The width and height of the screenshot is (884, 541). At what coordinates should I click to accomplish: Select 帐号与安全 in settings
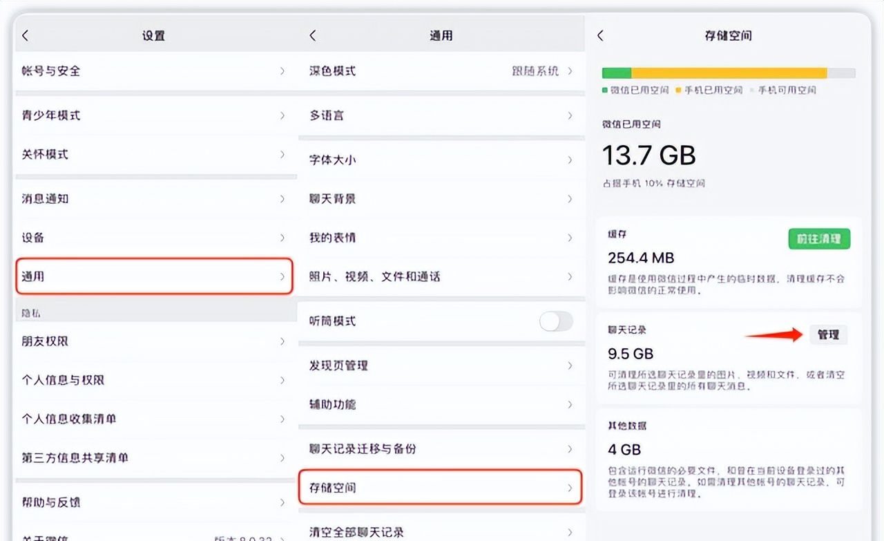(152, 71)
